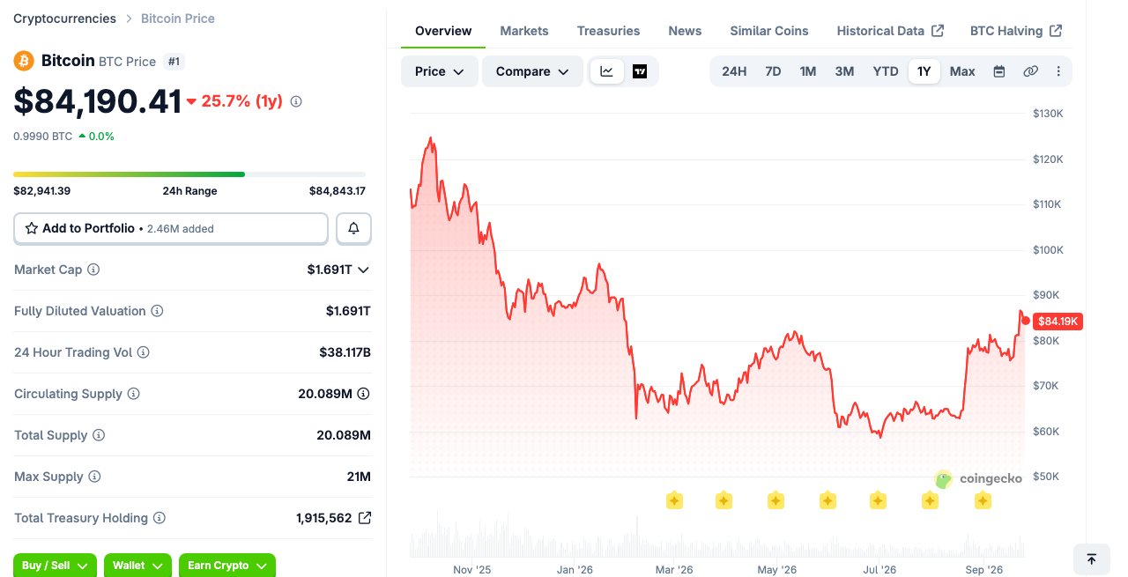Click the $84.19K current price tag on chart
Screen dimensions: 1128x577
coord(1058,322)
